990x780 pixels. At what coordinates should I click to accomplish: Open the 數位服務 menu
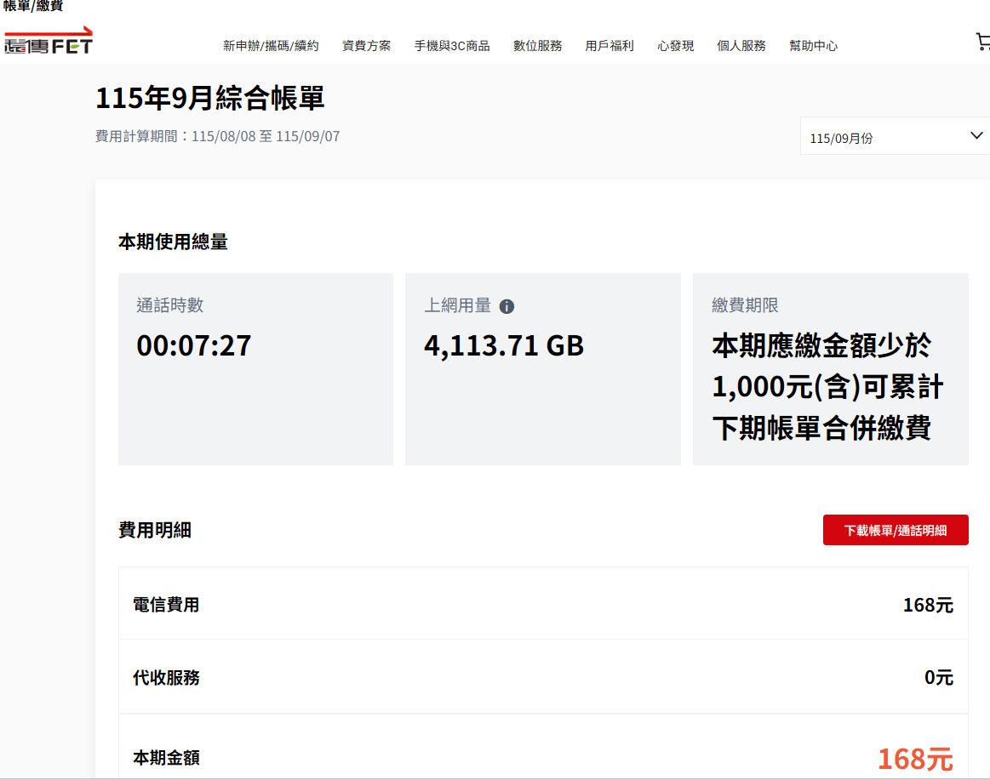tap(537, 46)
